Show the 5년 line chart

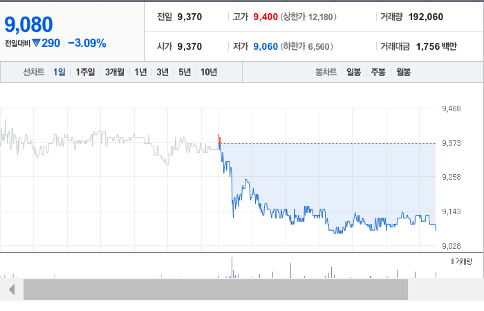coord(185,72)
